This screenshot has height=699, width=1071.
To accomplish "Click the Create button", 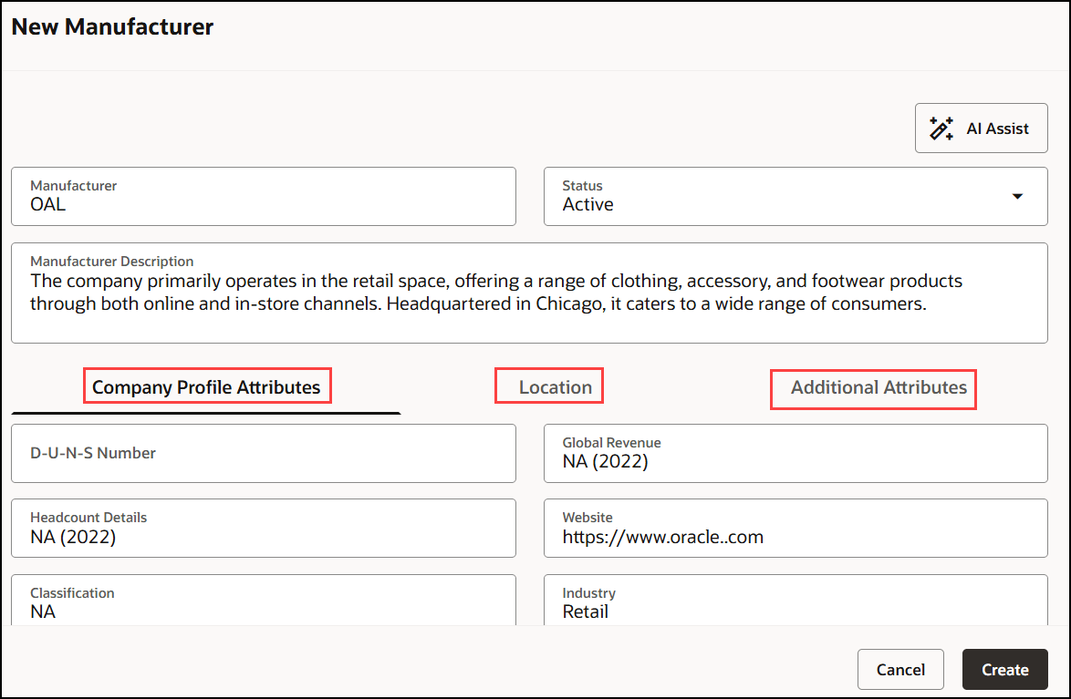I will coord(1004,669).
